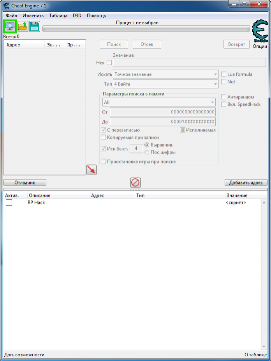Click the Тип column header in cheat table
Viewport: 271px width, 361px height.
180,195
